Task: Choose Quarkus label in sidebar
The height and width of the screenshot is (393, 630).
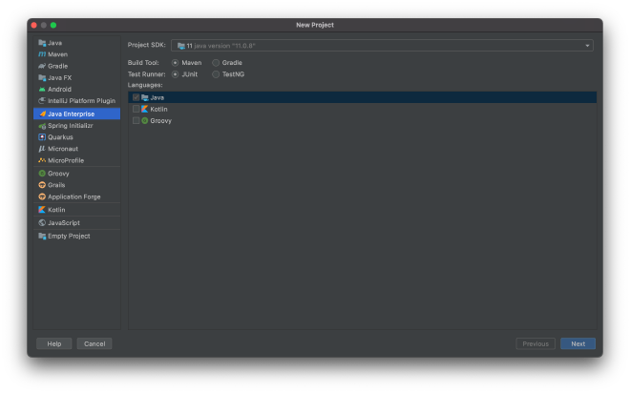Action: [60, 137]
